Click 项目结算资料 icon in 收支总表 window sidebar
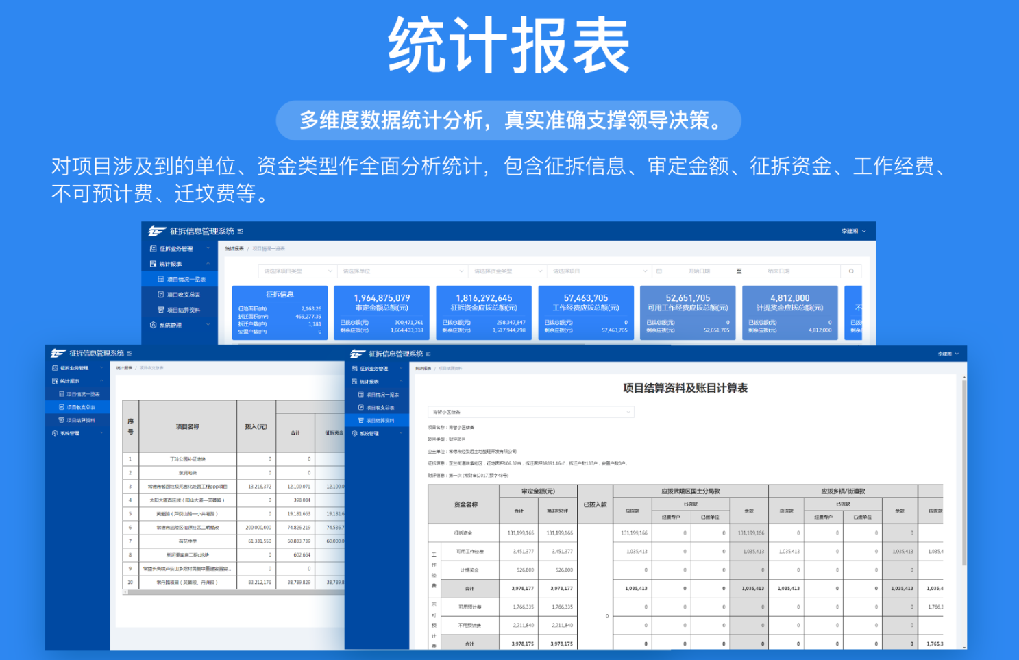 pyautogui.click(x=62, y=420)
